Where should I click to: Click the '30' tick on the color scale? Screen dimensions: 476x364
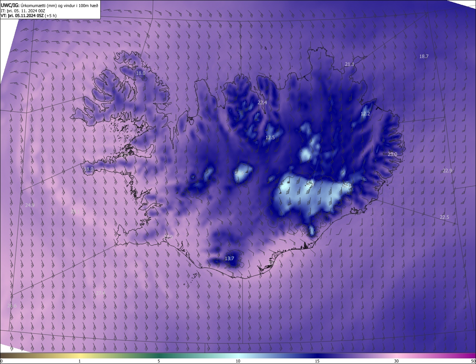pos(396,361)
